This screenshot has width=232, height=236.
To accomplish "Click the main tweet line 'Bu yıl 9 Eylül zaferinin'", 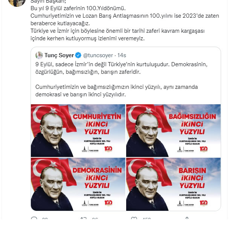I will [x=78, y=8].
